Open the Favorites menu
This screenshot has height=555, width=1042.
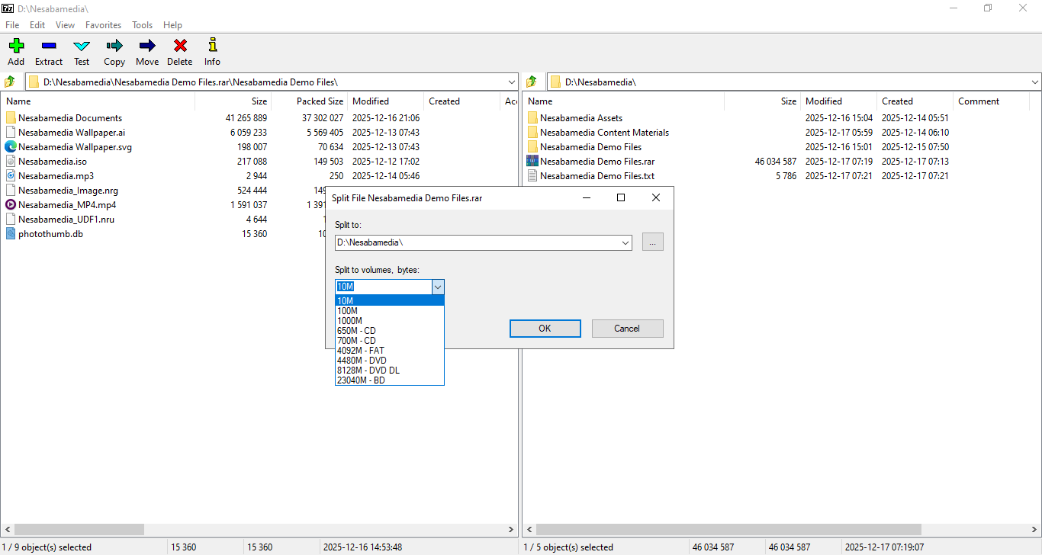click(103, 25)
